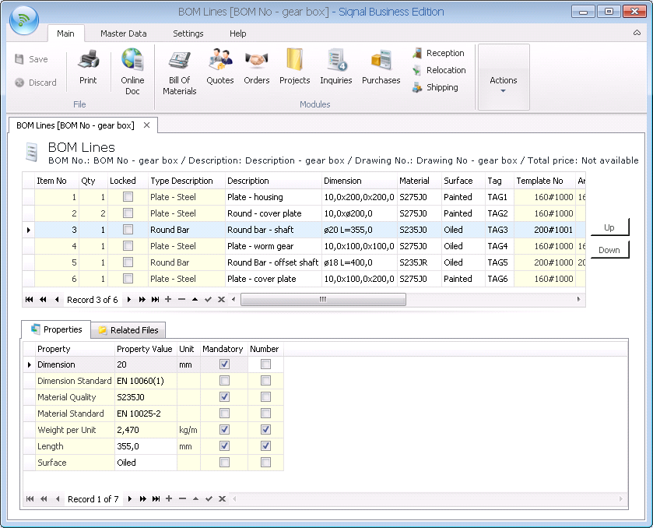Open the Purchases module
The width and height of the screenshot is (653, 528).
click(381, 68)
